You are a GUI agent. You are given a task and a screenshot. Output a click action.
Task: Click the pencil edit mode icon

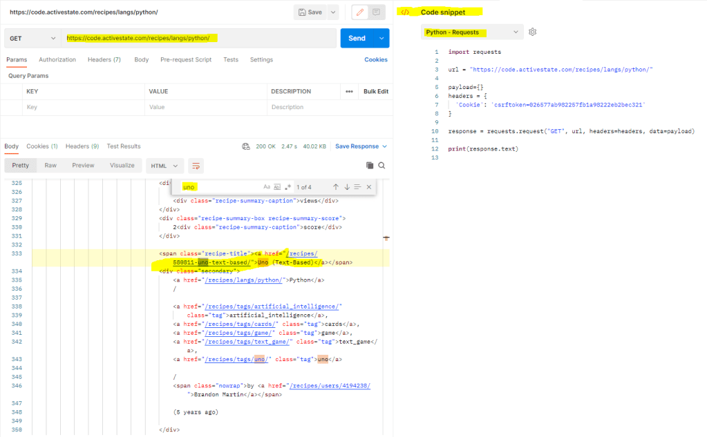pyautogui.click(x=359, y=12)
